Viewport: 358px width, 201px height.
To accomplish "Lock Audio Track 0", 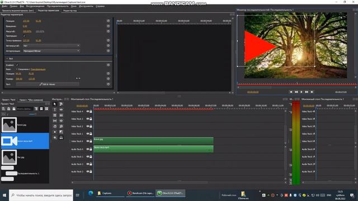I will 91,149.
